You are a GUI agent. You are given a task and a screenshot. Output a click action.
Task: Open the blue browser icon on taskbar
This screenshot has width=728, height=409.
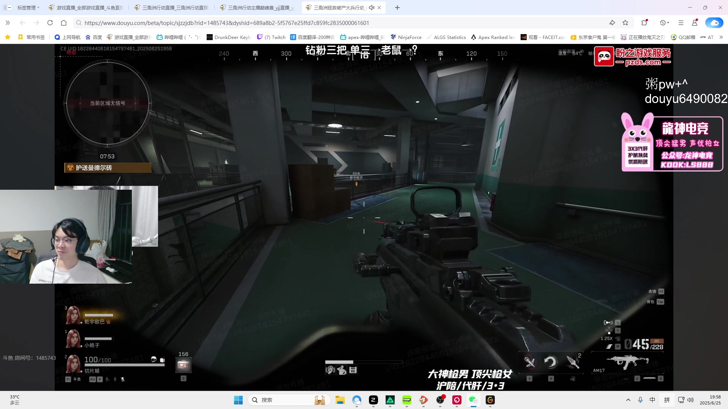coord(357,400)
